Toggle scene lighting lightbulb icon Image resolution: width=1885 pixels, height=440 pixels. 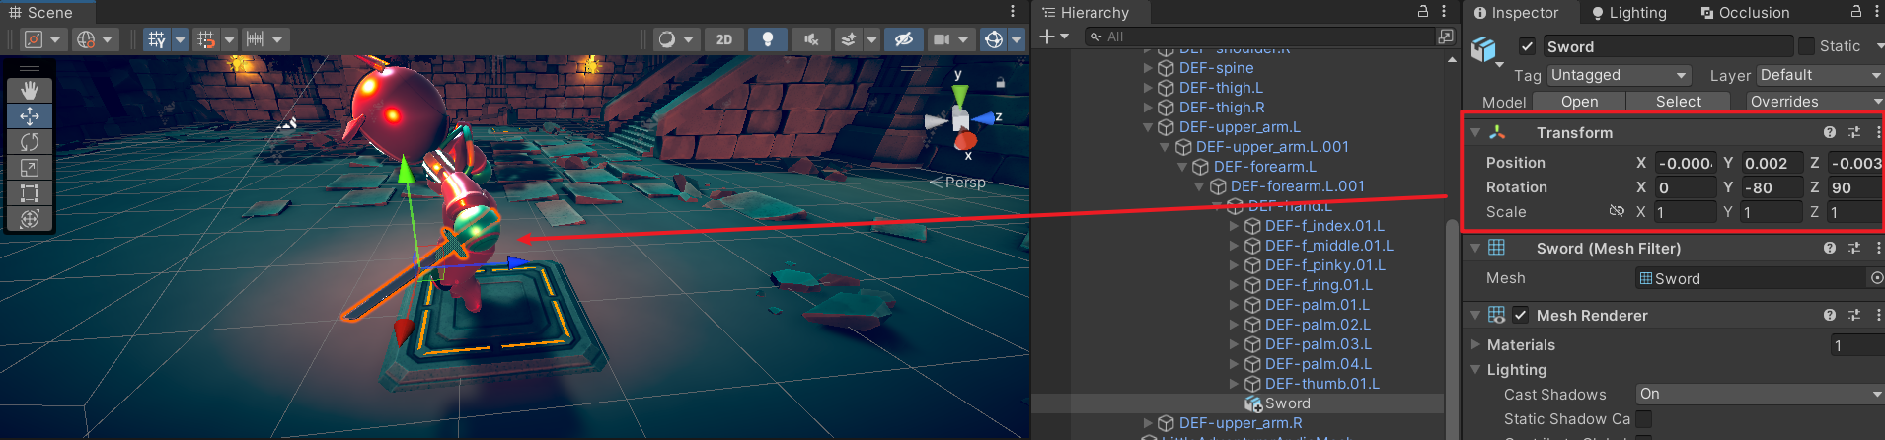click(767, 39)
